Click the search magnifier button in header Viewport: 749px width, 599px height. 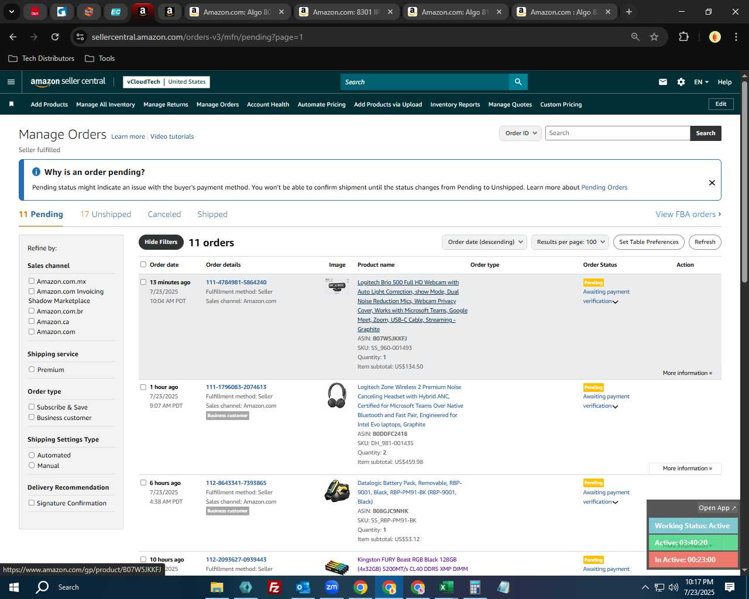(x=518, y=82)
